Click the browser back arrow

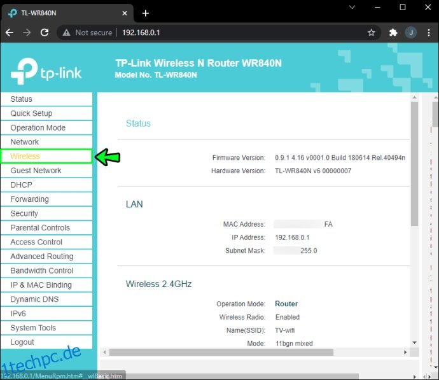coord(10,32)
